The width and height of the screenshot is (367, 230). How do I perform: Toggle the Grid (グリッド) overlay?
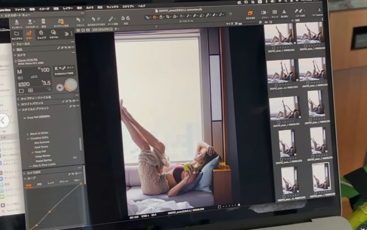click(x=275, y=12)
